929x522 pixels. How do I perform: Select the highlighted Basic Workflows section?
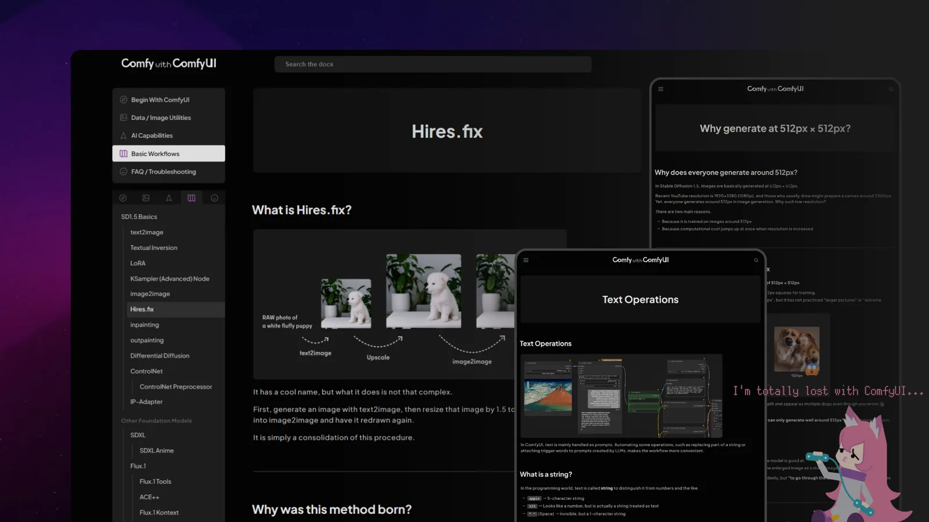point(168,154)
